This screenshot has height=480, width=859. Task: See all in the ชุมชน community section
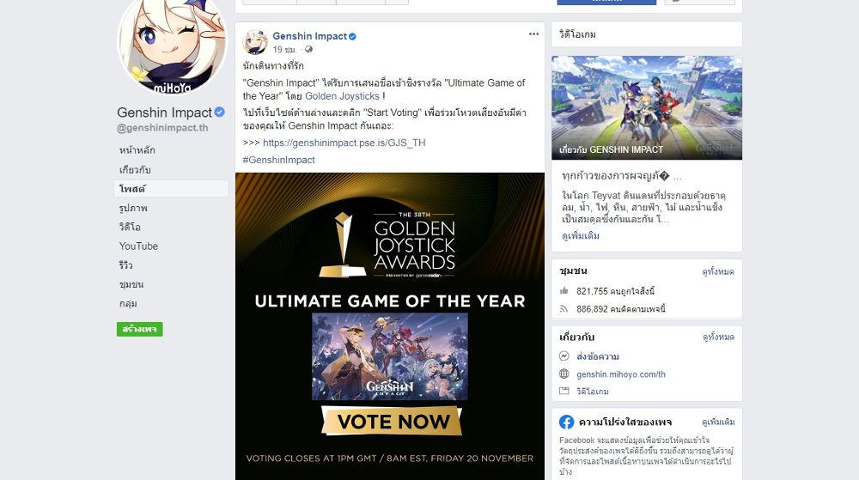pos(717,271)
